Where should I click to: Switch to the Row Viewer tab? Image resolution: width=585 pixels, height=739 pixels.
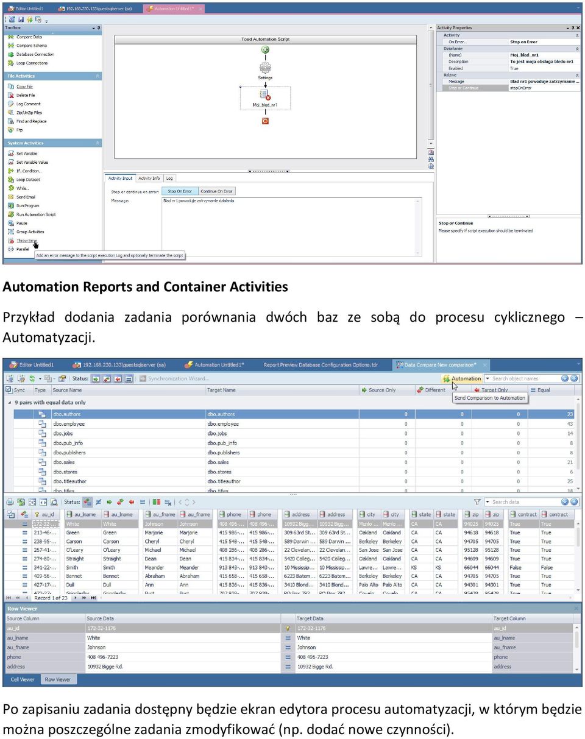[58, 679]
